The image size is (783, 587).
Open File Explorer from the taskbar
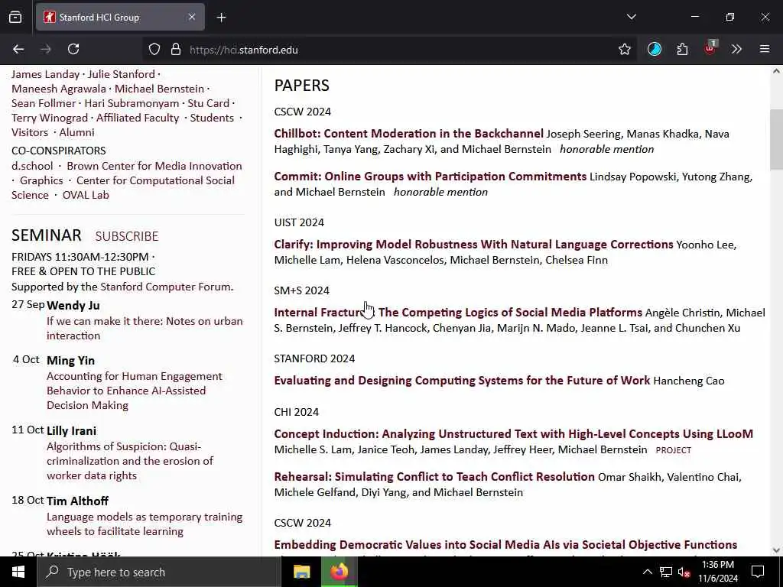pyautogui.click(x=301, y=572)
